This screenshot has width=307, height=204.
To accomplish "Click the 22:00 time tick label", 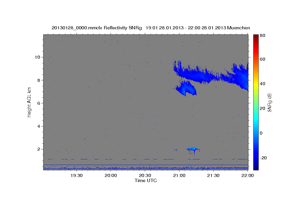I will tap(248, 175).
